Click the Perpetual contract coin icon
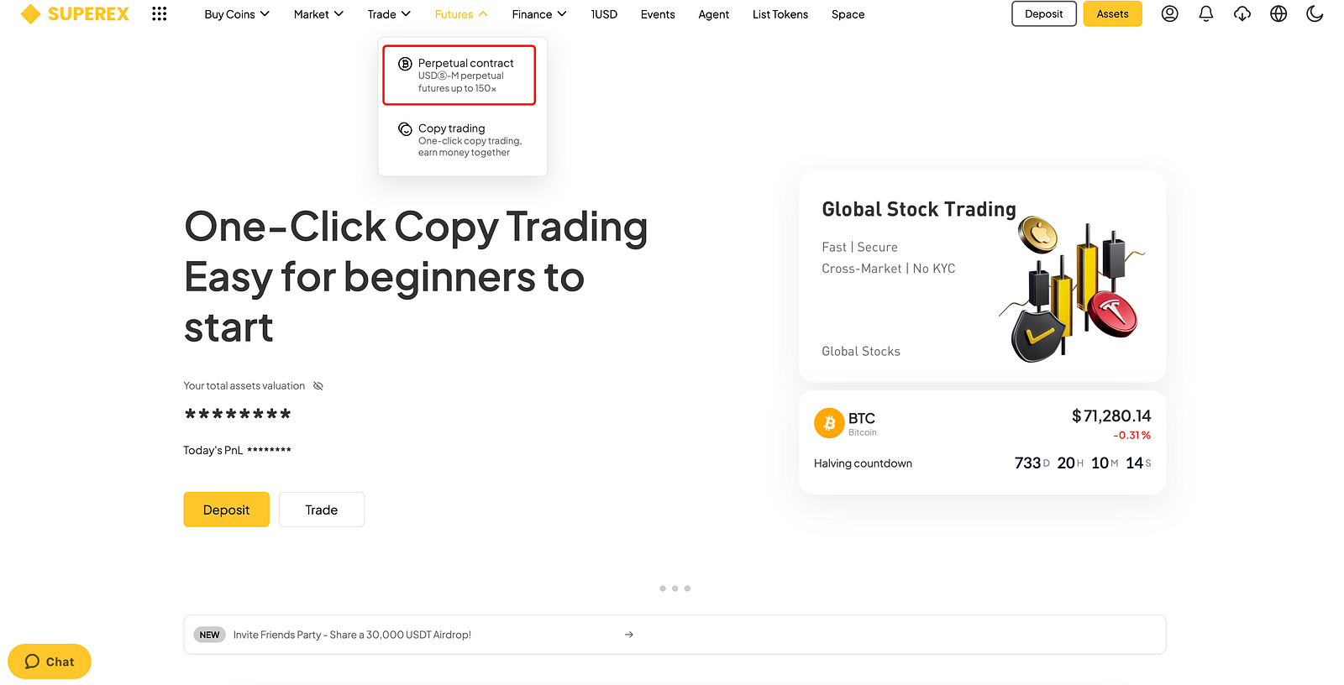Image resolution: width=1344 pixels, height=685 pixels. pyautogui.click(x=405, y=64)
